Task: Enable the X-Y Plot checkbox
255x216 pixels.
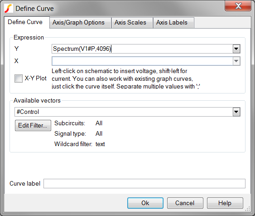Action: (19, 79)
